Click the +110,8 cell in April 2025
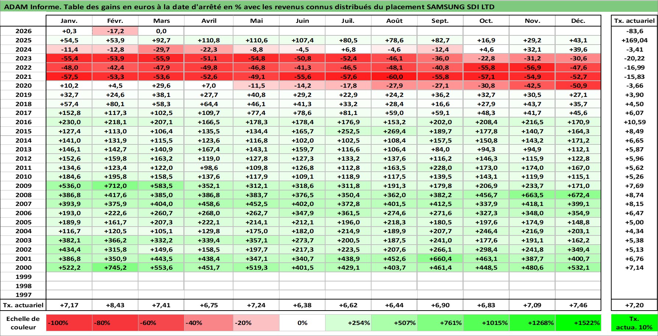The image size is (658, 336). [209, 40]
